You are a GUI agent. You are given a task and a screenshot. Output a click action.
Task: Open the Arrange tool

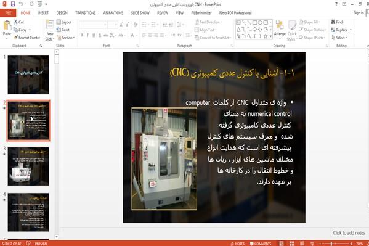[x=280, y=28]
